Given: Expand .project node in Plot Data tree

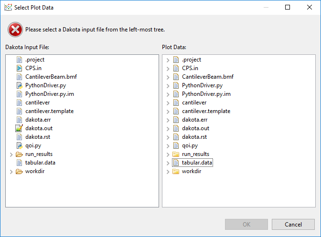Looking at the screenshot, I should point(168,60).
